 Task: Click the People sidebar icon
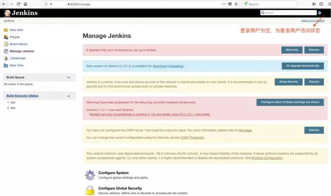click(x=6, y=37)
